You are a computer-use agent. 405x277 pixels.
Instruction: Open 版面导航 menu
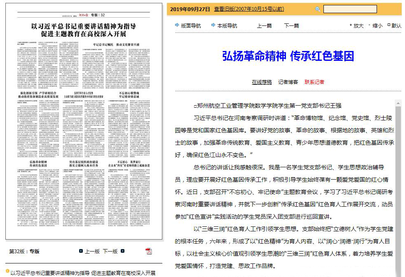click(191, 25)
